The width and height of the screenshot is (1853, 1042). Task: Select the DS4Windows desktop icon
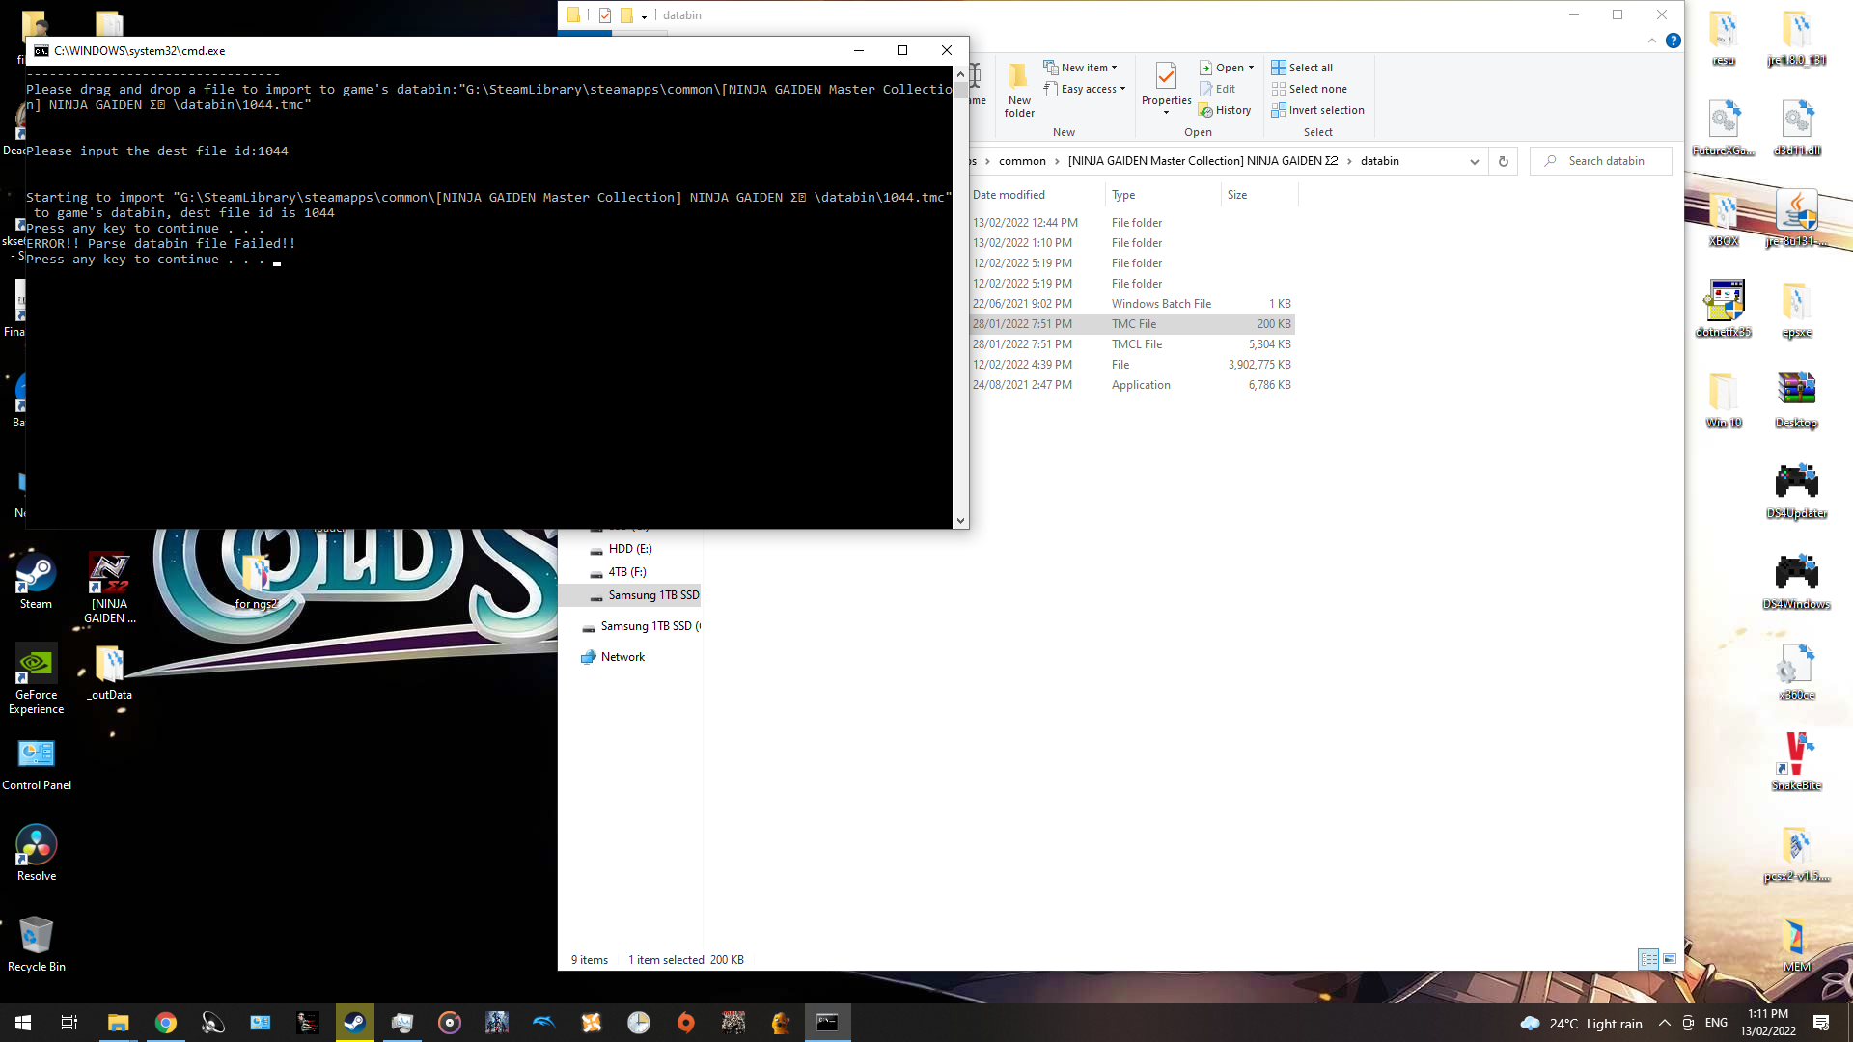(1796, 581)
